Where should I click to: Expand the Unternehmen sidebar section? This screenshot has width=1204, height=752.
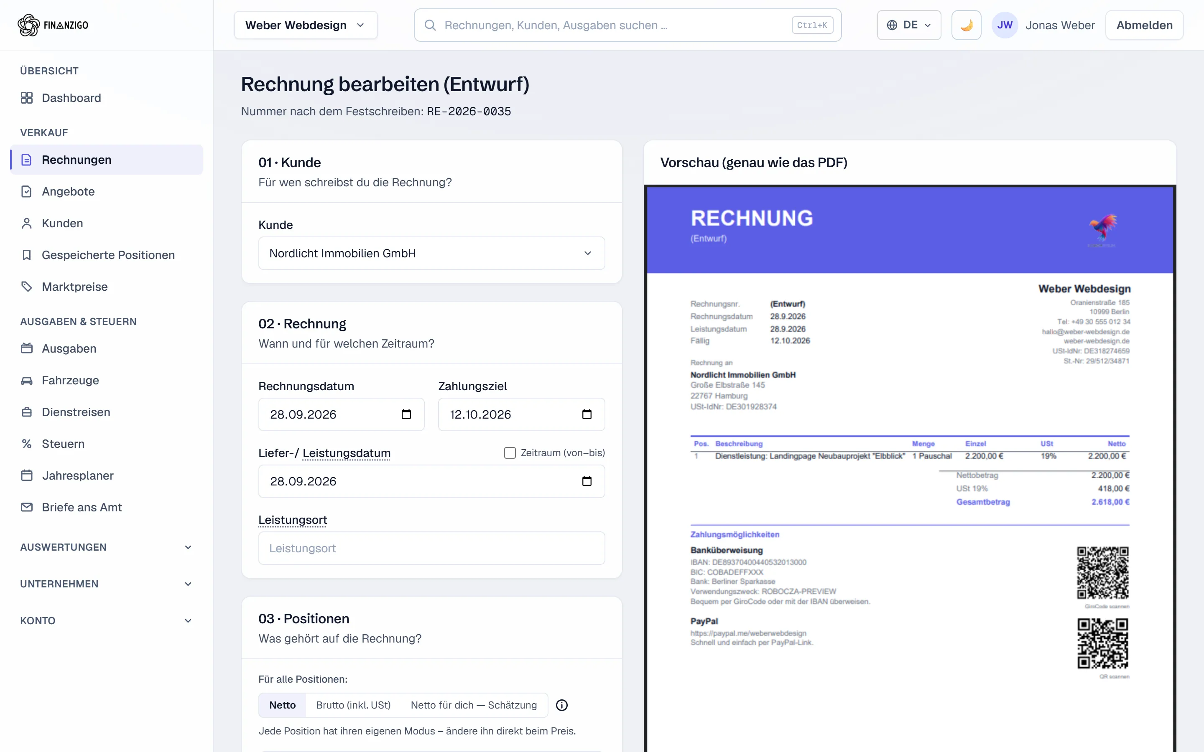pyautogui.click(x=107, y=584)
